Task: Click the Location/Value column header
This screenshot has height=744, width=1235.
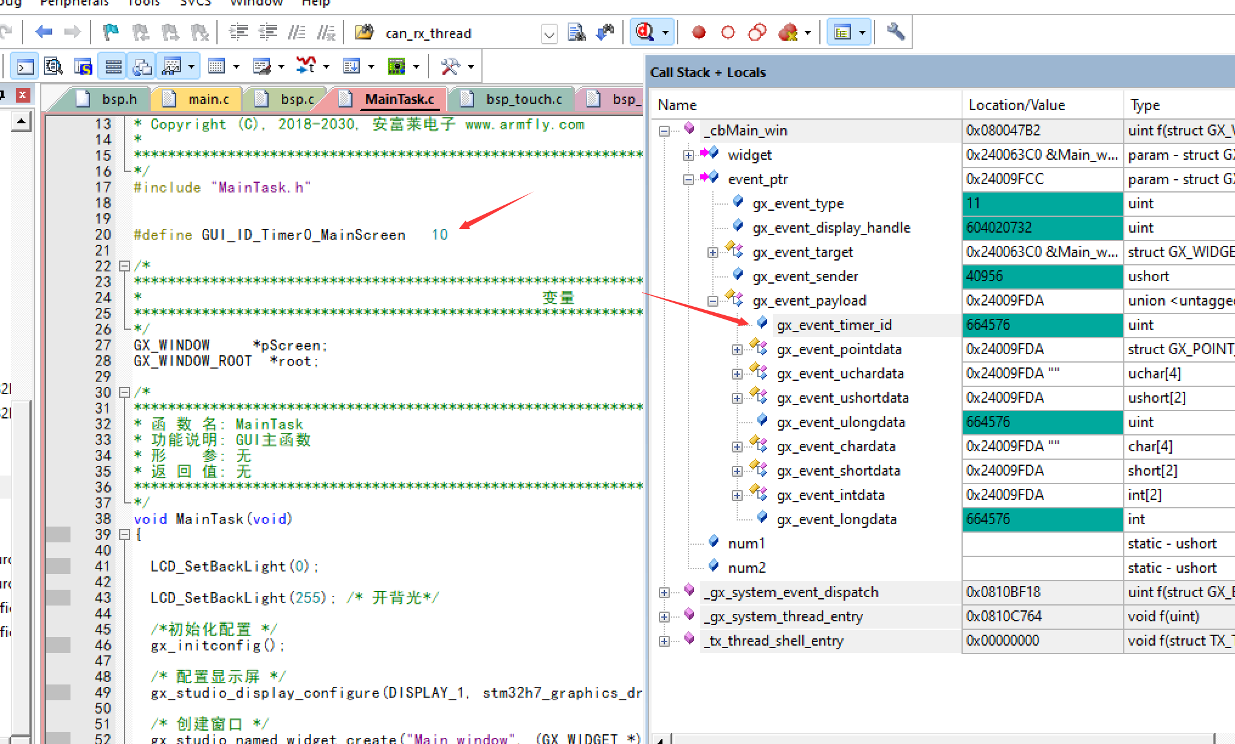Action: (x=1043, y=105)
